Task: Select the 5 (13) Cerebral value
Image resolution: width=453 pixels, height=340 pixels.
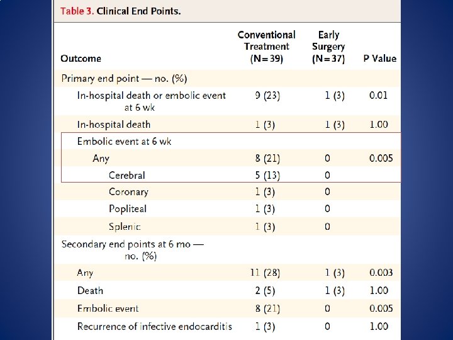Action: click(267, 175)
